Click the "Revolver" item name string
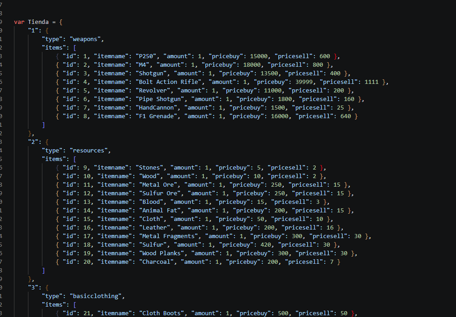Image resolution: width=456 pixels, height=317 pixels. tap(154, 90)
